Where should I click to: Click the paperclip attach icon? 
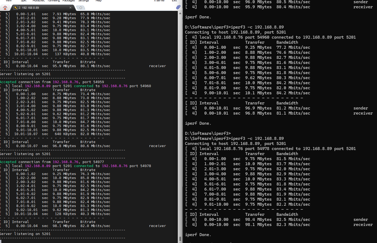[178, 7]
